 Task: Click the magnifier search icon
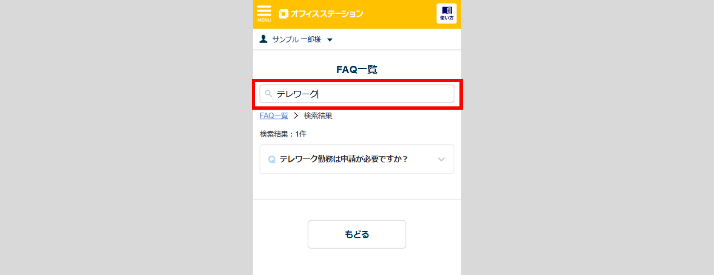click(268, 94)
